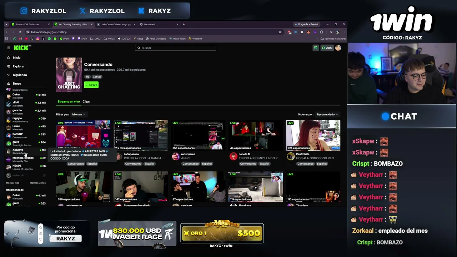
Task: Open the user profile avatar menu
Action: [x=338, y=48]
